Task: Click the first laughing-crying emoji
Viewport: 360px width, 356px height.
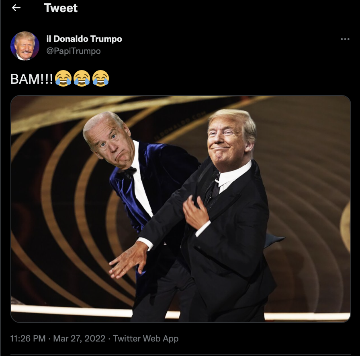Action: coord(63,79)
